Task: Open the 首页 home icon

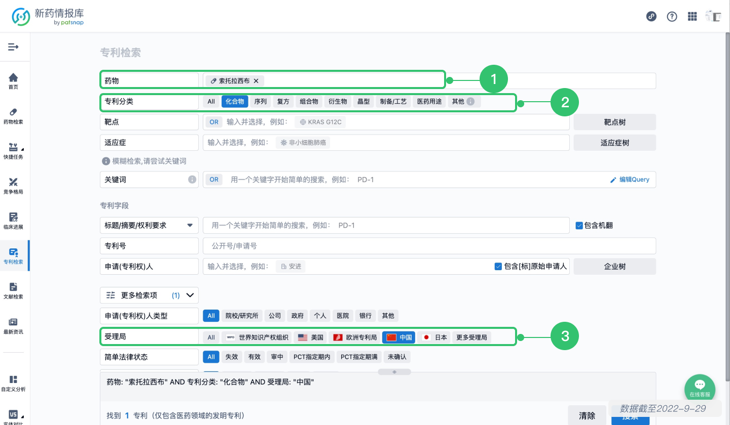Action: click(13, 81)
